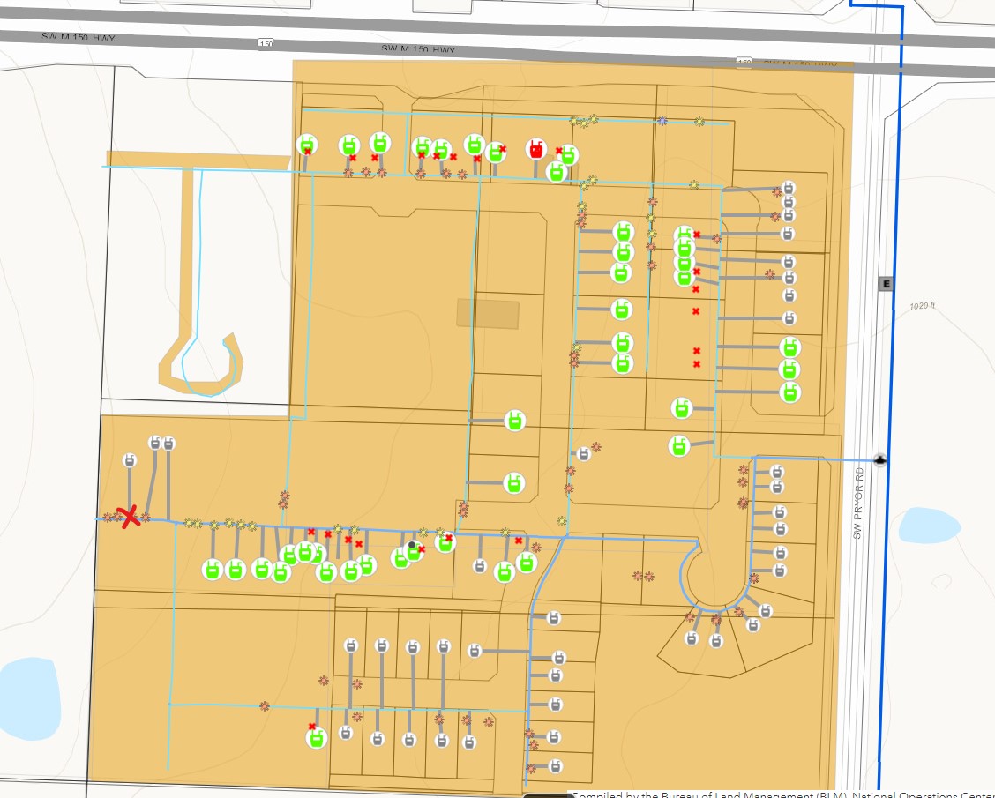Click the purple starburst marker on the top water line
The height and width of the screenshot is (798, 995).
click(x=662, y=121)
